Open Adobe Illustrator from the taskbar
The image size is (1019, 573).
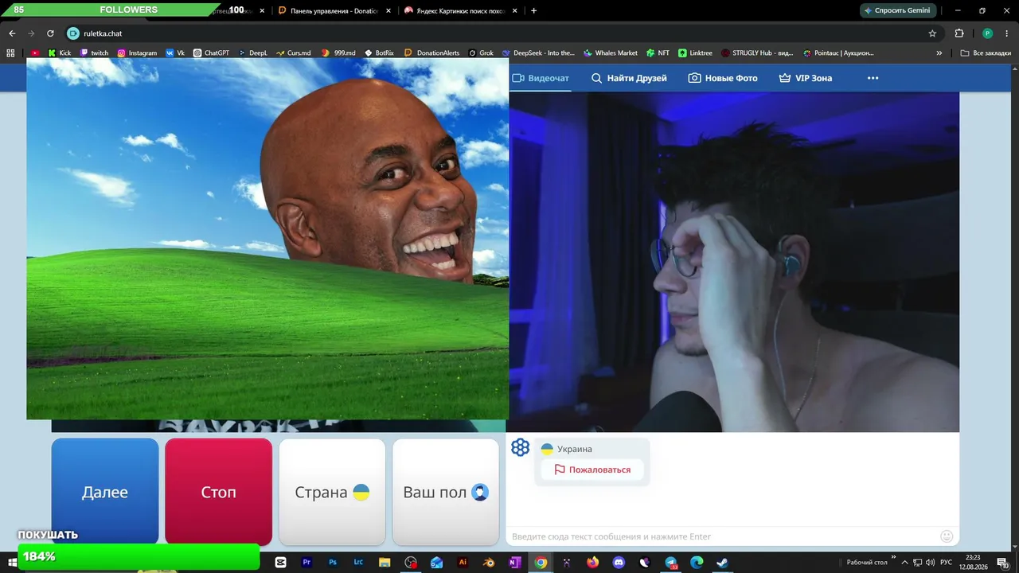[x=463, y=563]
